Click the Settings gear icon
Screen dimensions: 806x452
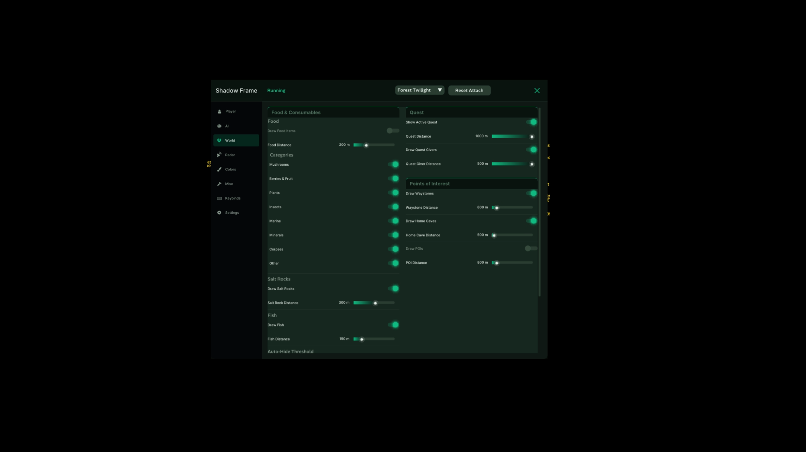219,213
